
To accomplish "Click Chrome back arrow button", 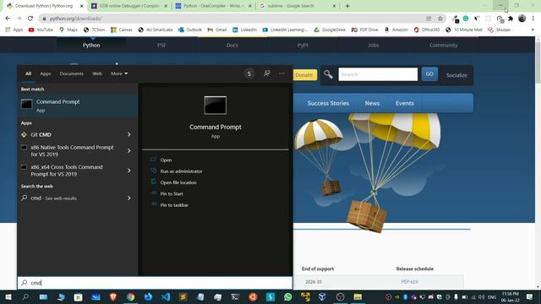I will pos(8,19).
